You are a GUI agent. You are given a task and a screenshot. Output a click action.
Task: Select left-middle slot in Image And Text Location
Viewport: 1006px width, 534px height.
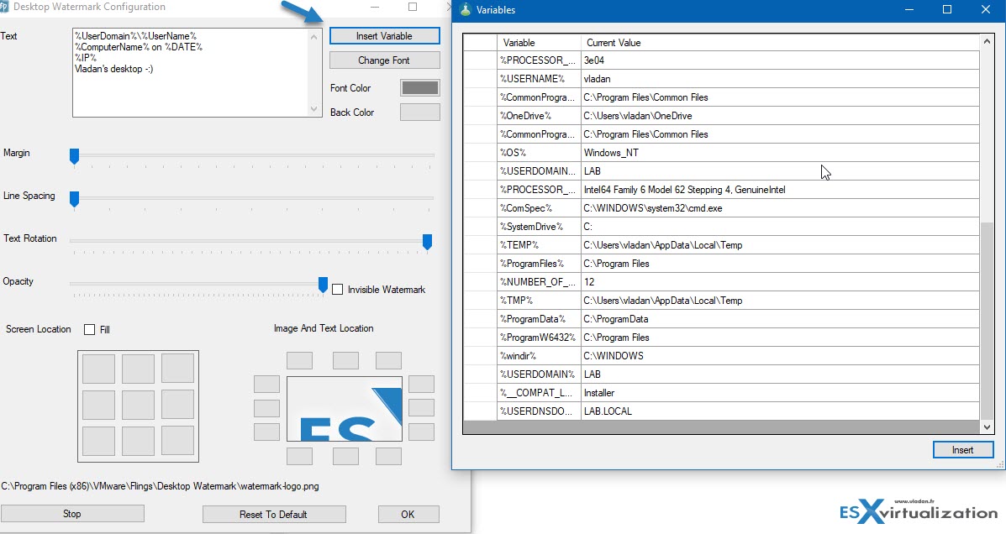266,409
